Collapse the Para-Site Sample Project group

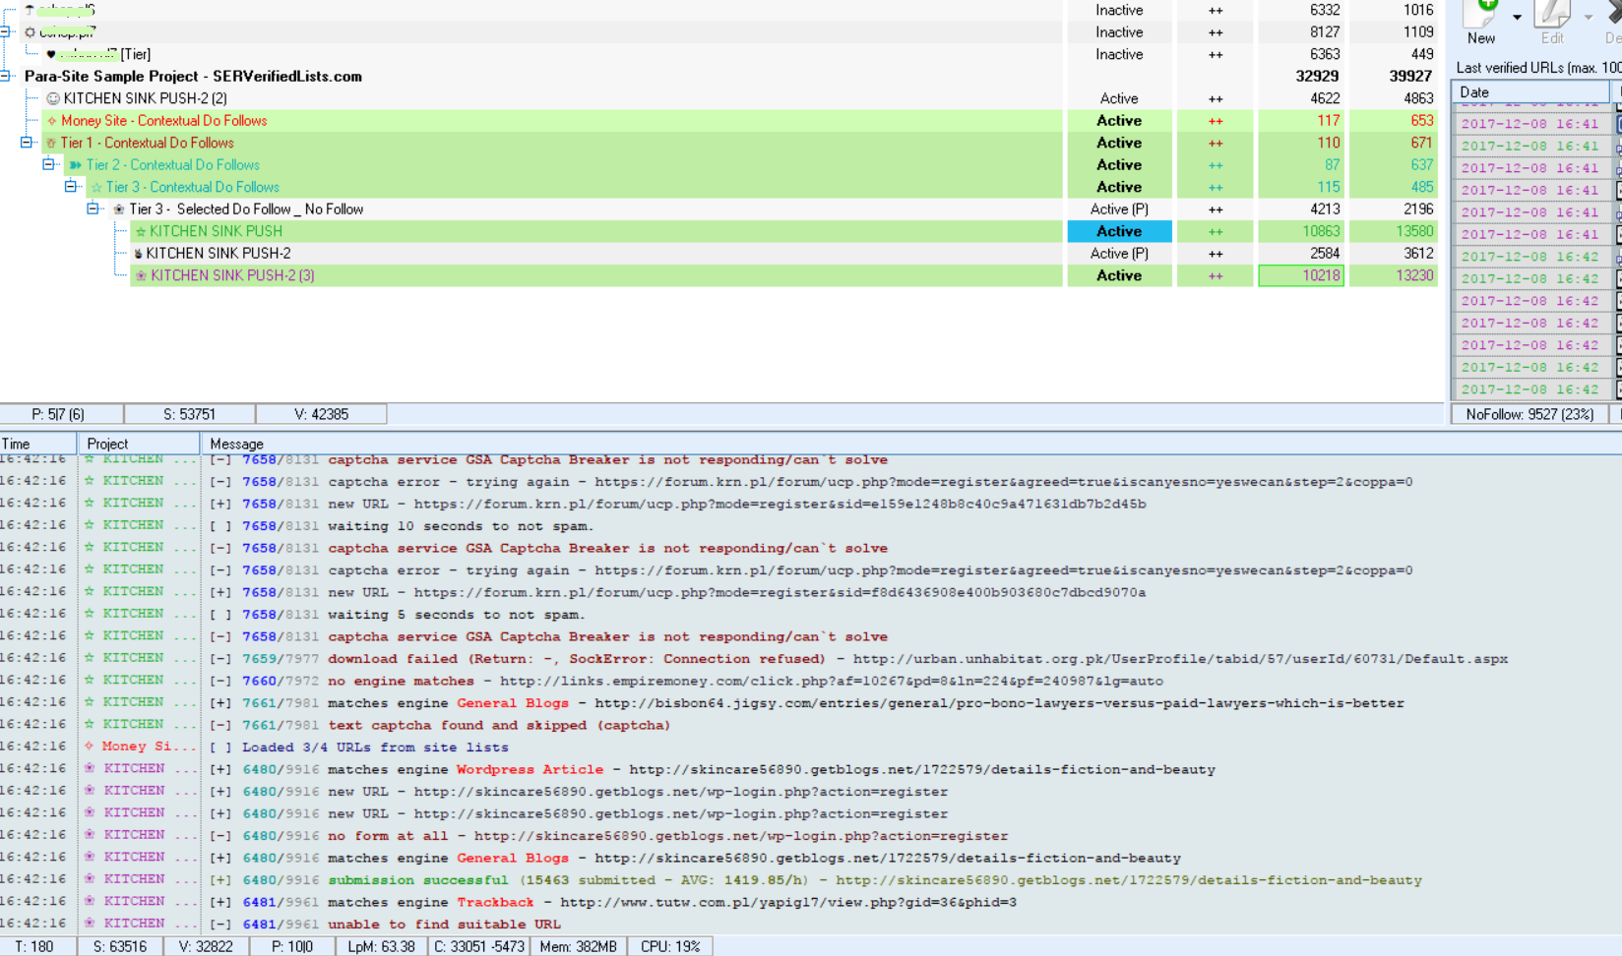click(6, 76)
